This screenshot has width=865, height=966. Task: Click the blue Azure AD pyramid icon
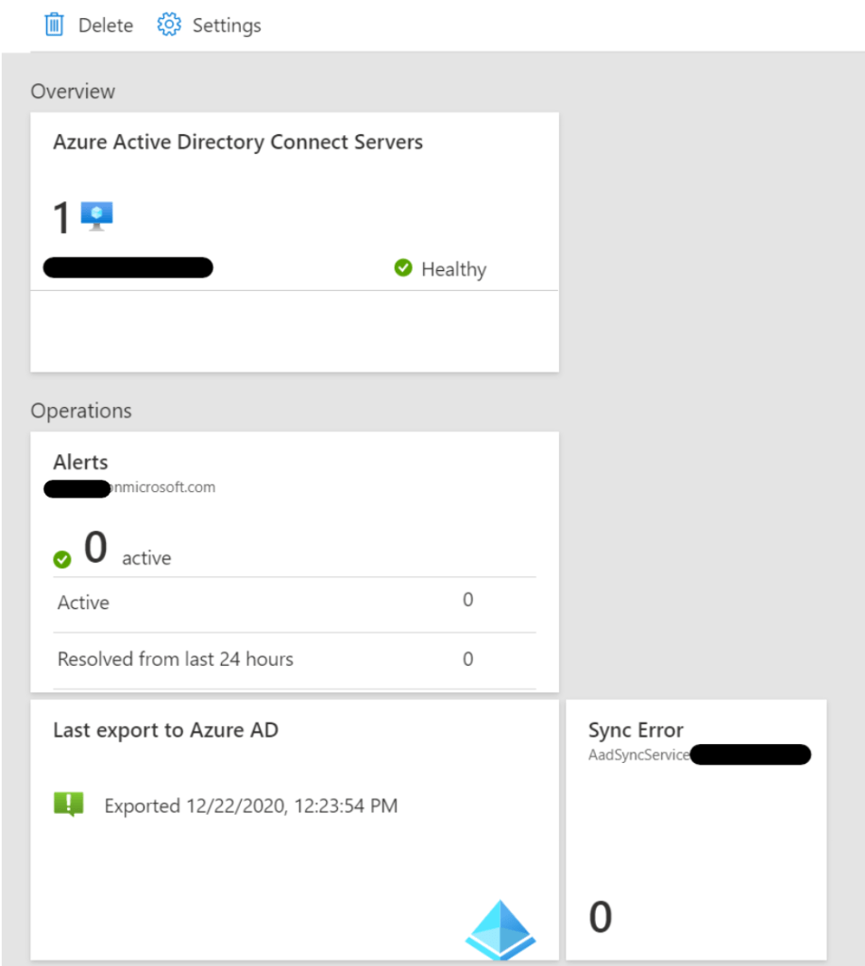click(500, 928)
